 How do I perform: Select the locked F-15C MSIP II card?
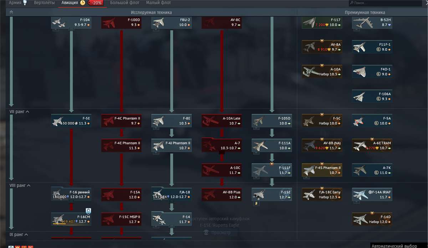tap(121, 219)
